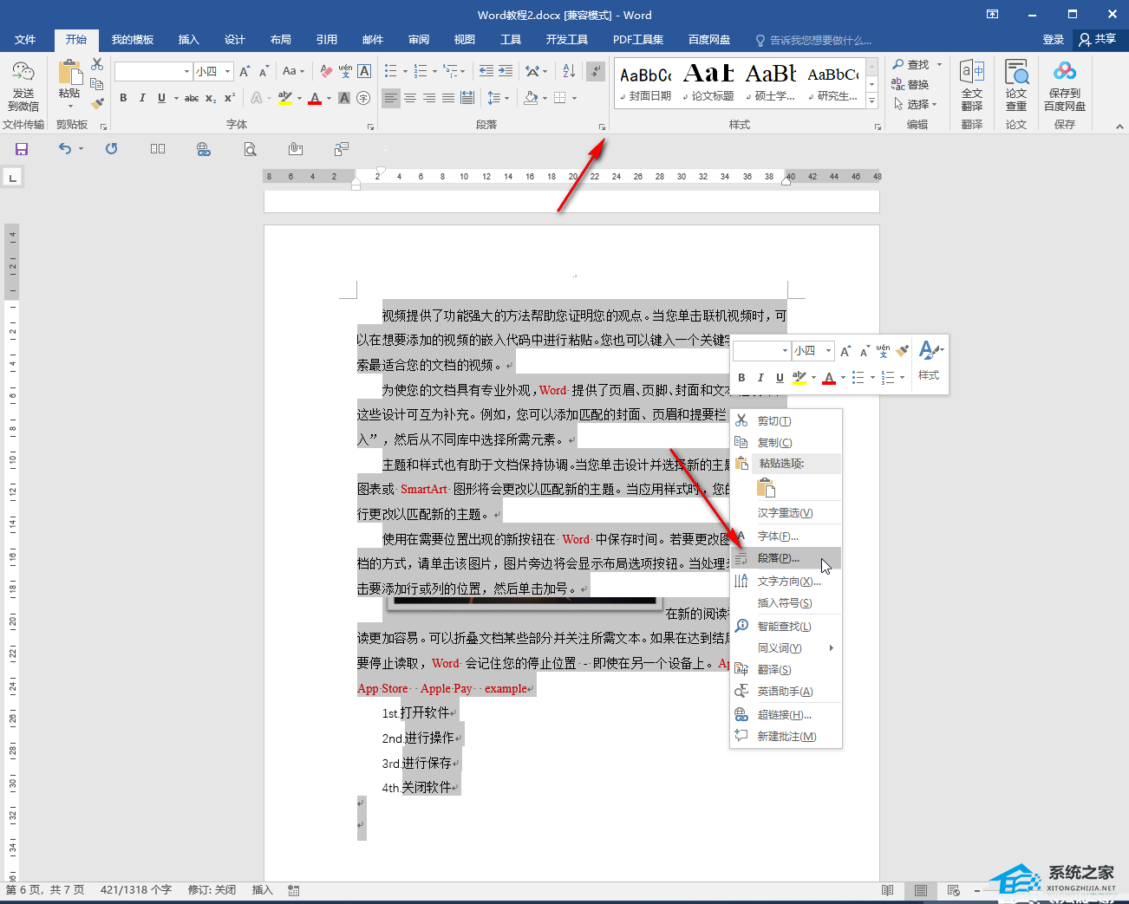Click the font name box in the ribbon

(148, 71)
